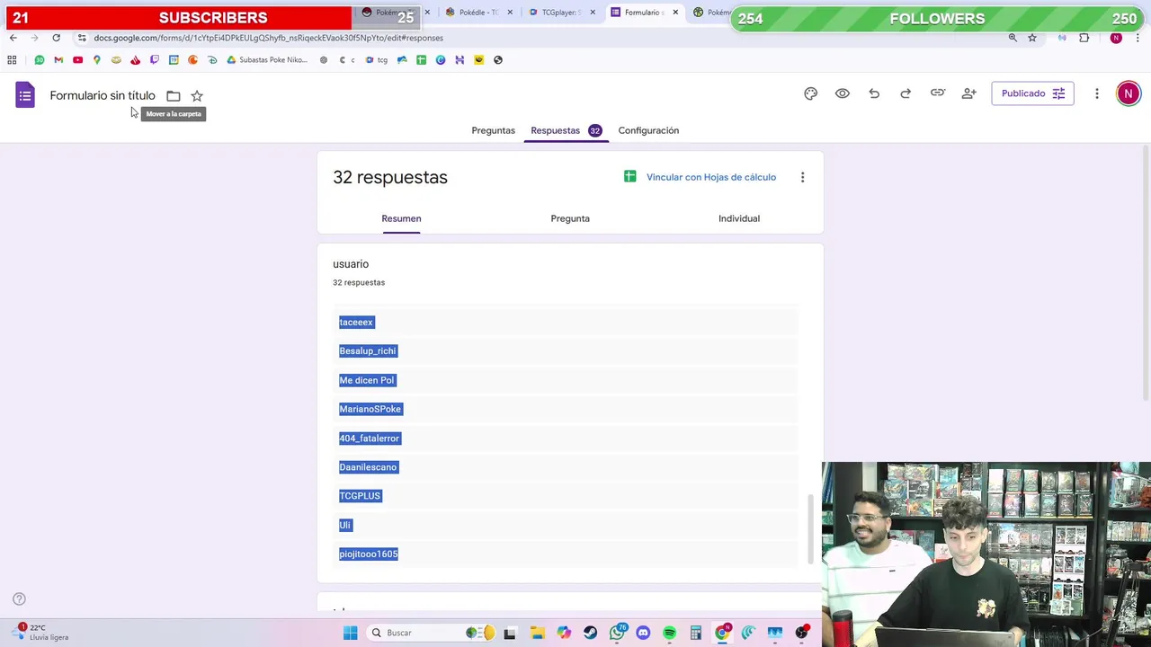Viewport: 1151px width, 647px height.
Task: Preview the form with the eye icon
Action: click(x=843, y=93)
